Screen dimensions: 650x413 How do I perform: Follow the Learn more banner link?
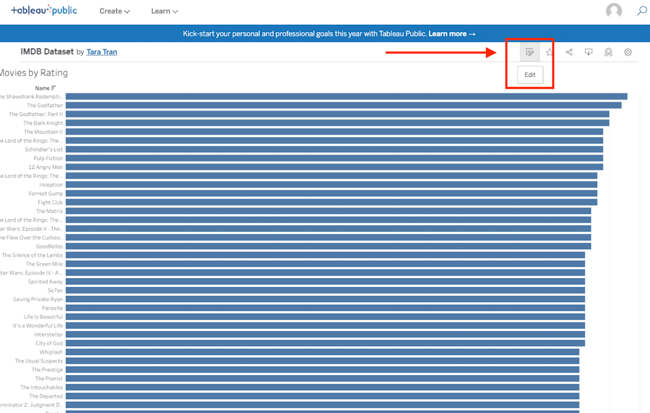click(x=452, y=33)
